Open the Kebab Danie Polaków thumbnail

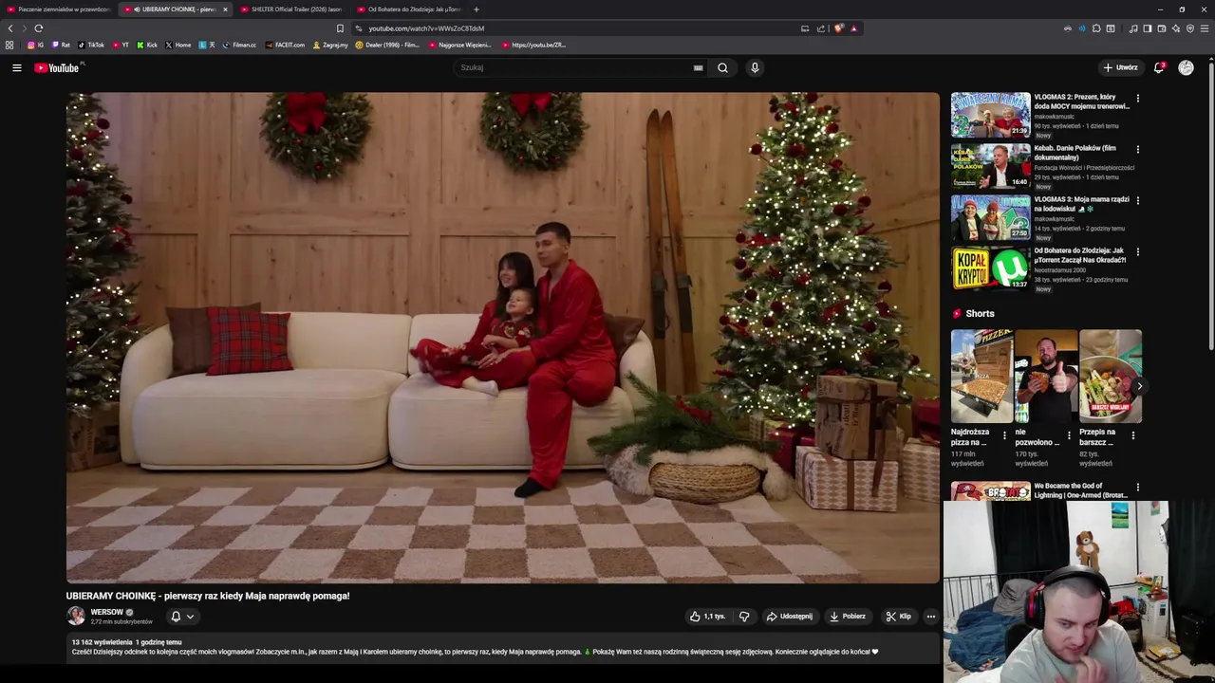991,166
